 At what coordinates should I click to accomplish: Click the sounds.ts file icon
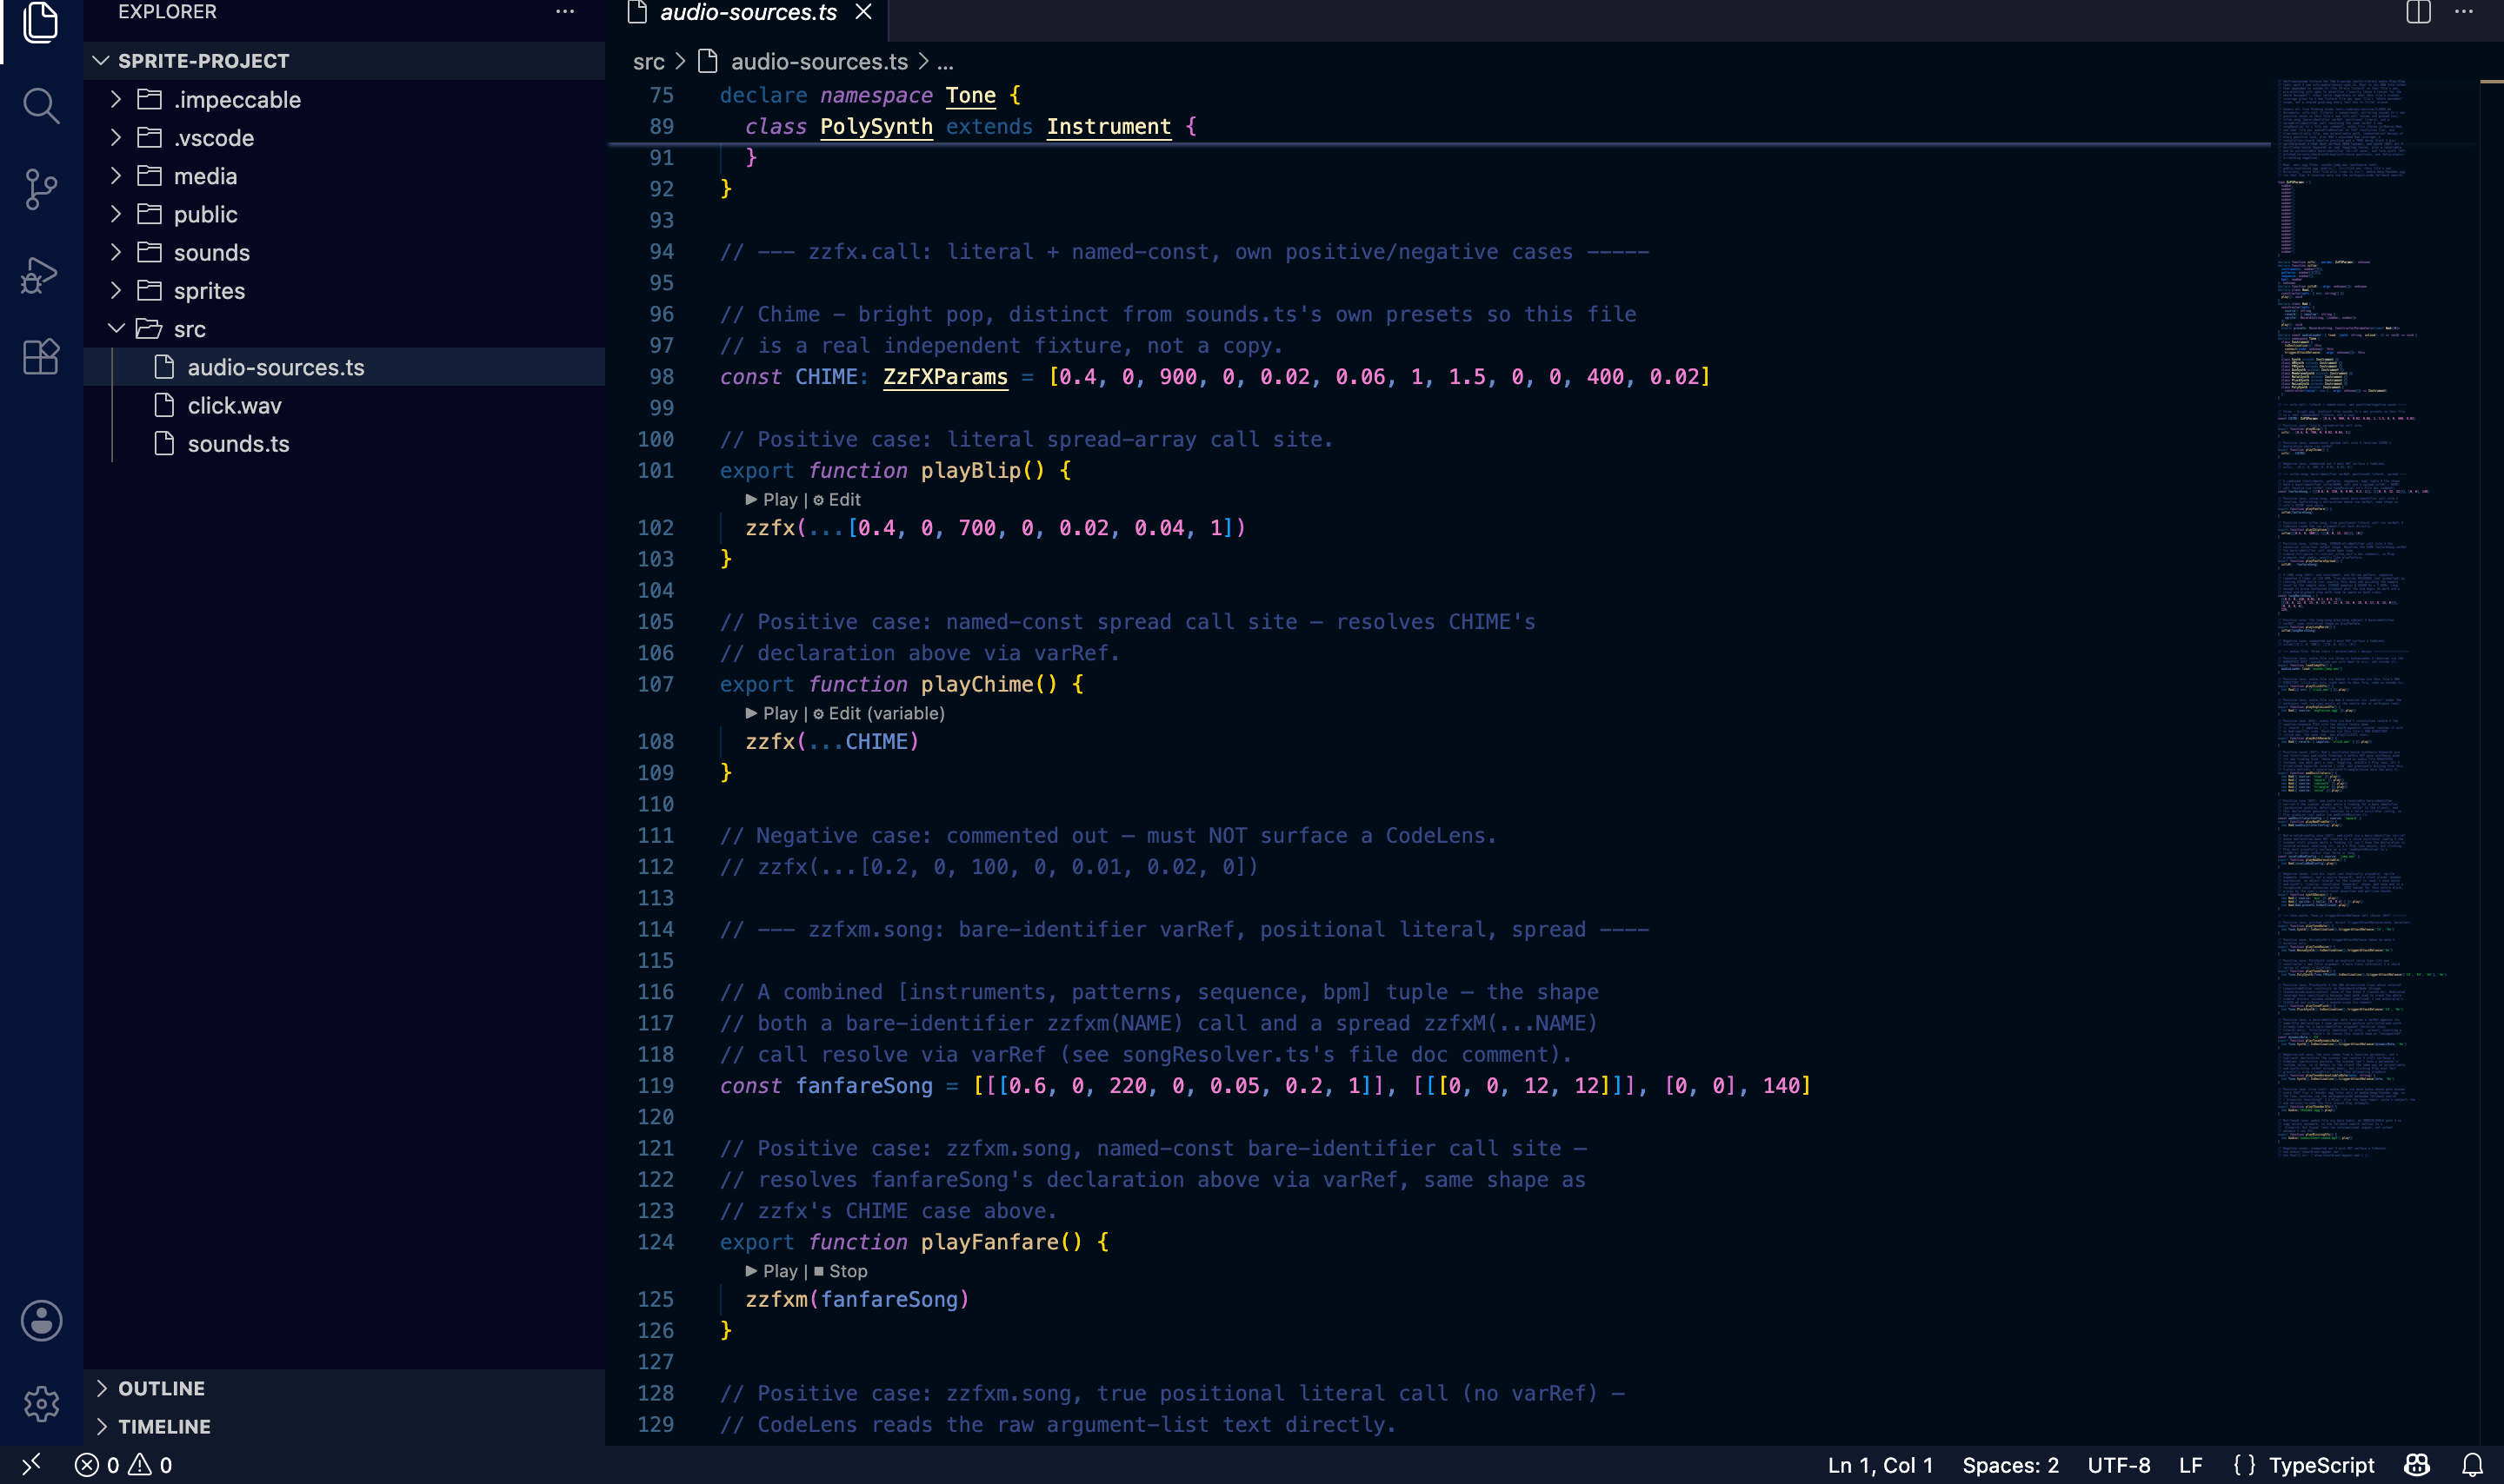click(x=164, y=443)
